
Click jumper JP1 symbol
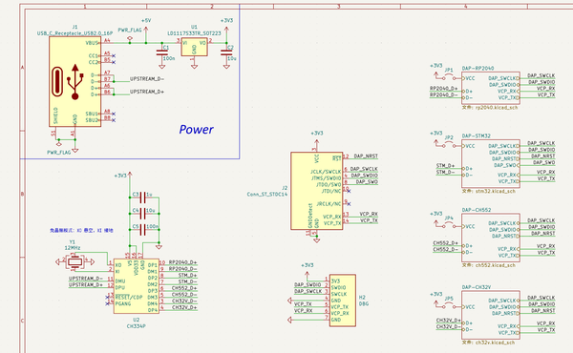(449, 76)
